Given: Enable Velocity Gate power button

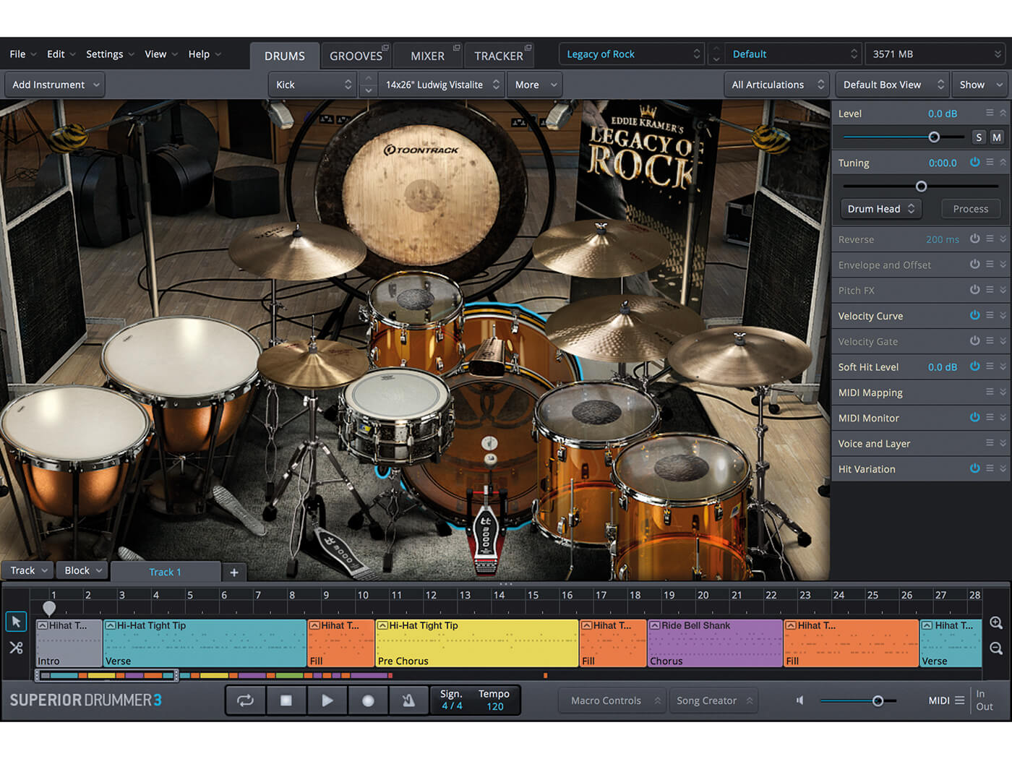Looking at the screenshot, I should pyautogui.click(x=974, y=340).
